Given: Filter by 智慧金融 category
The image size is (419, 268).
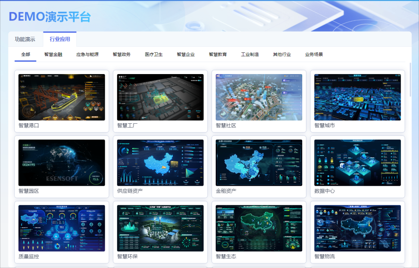Looking at the screenshot, I should [53, 54].
